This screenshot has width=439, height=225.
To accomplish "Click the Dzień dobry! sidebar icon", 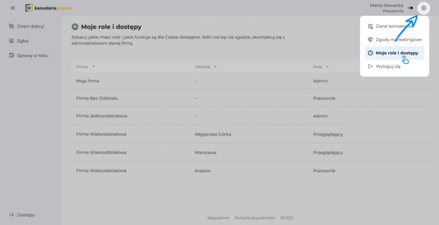I will click(x=12, y=27).
